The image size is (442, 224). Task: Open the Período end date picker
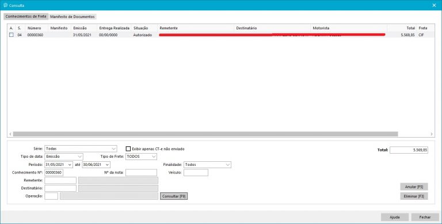(107, 165)
